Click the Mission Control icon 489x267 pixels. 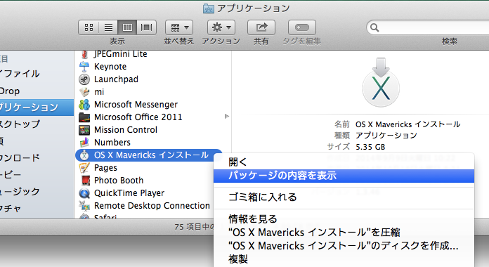click(x=84, y=130)
